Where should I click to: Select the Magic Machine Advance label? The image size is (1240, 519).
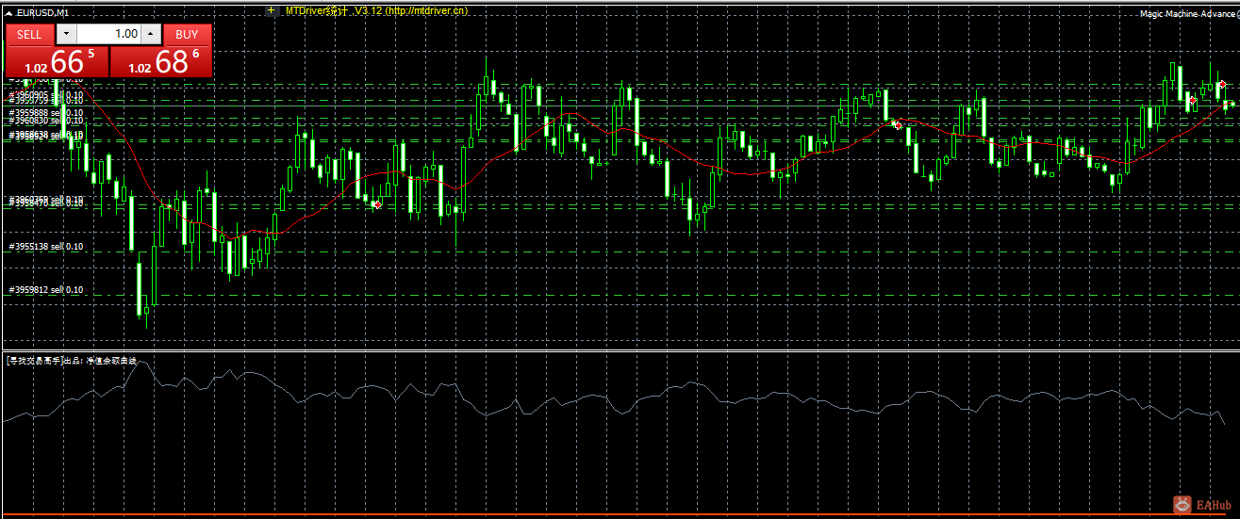tap(1189, 14)
